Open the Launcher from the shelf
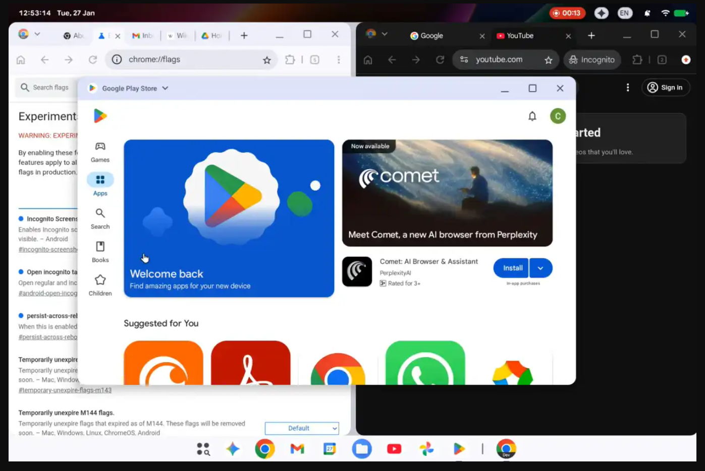 point(203,448)
